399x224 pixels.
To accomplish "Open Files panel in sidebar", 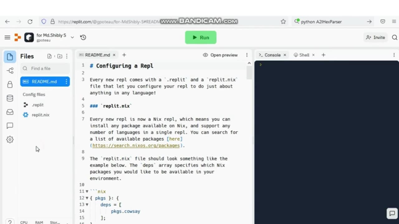I will click(10, 57).
